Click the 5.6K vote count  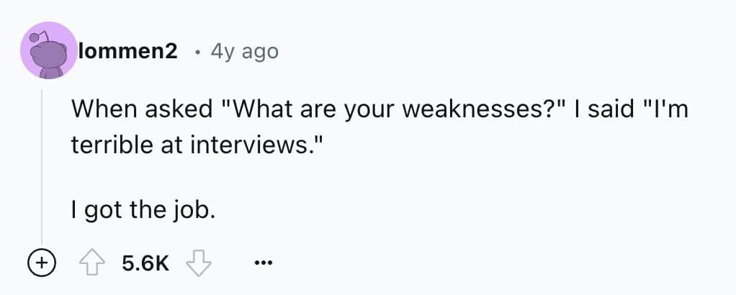pos(146,263)
